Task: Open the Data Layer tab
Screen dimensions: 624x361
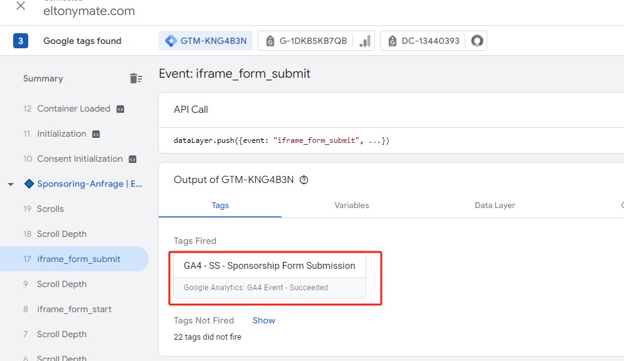Action: 495,205
